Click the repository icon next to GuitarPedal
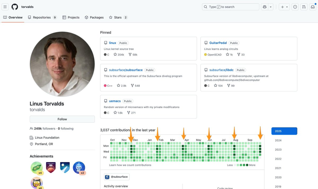Screen dimensions: 318x189 [206, 43]
